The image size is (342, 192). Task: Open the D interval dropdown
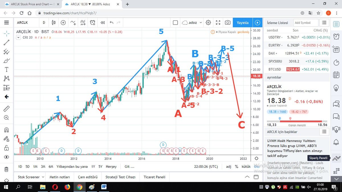click(x=44, y=22)
